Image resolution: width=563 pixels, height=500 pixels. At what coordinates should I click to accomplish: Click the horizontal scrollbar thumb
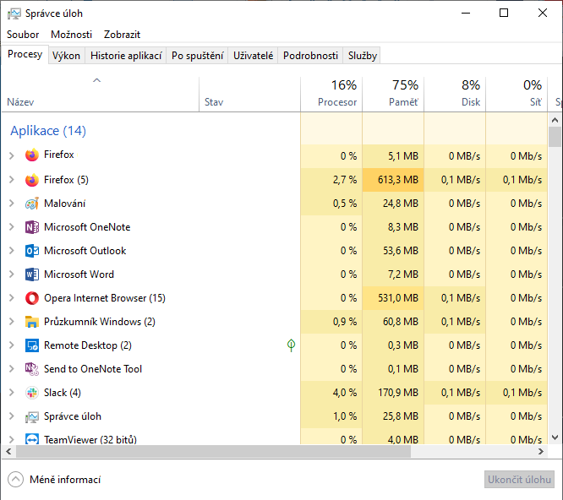213,452
